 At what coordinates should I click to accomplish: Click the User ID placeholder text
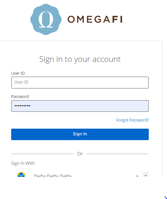[21, 82]
